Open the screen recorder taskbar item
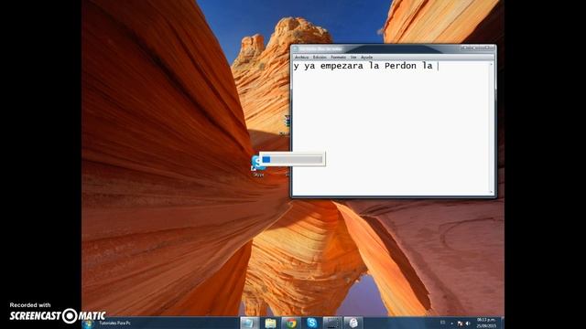The height and width of the screenshot is (329, 586). 332,323
